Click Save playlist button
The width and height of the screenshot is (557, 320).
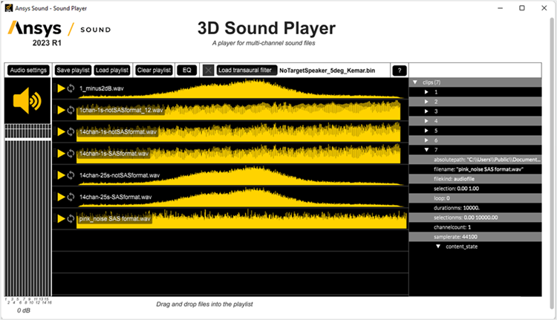point(73,71)
